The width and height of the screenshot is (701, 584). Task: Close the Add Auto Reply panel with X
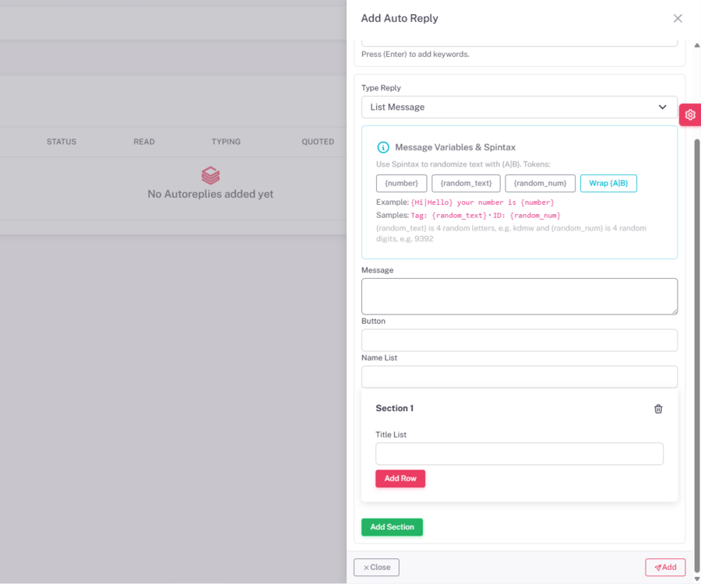[x=678, y=19]
